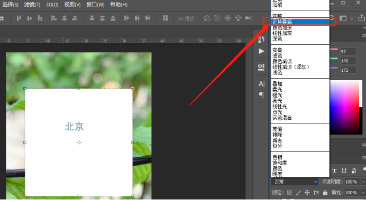Viewport: 366px width, 200px height.
Task: Toggle lock transparent pixels
Action: [289, 193]
